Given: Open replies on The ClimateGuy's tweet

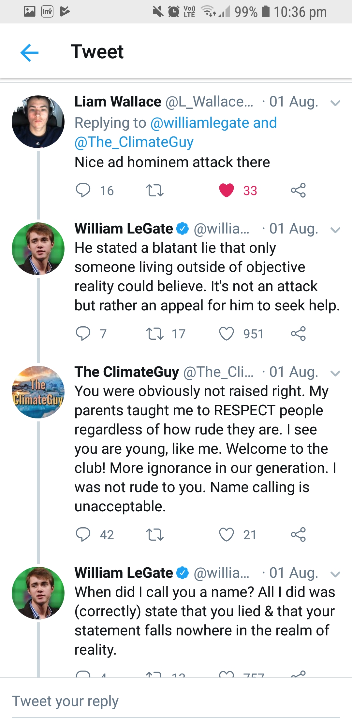Looking at the screenshot, I should [x=83, y=534].
